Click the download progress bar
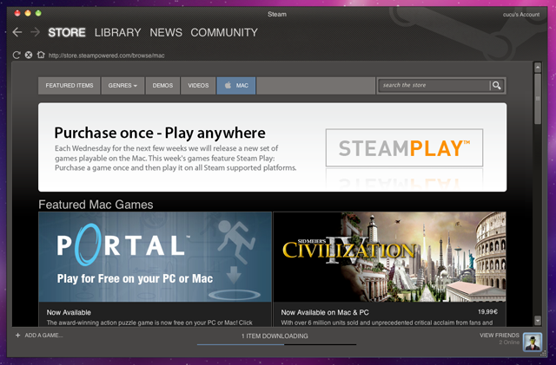This screenshot has height=365, width=556. pos(276,344)
